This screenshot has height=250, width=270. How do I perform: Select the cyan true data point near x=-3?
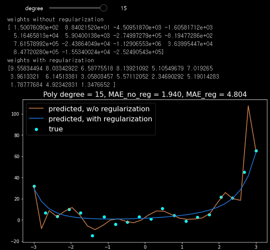[x=34, y=186]
